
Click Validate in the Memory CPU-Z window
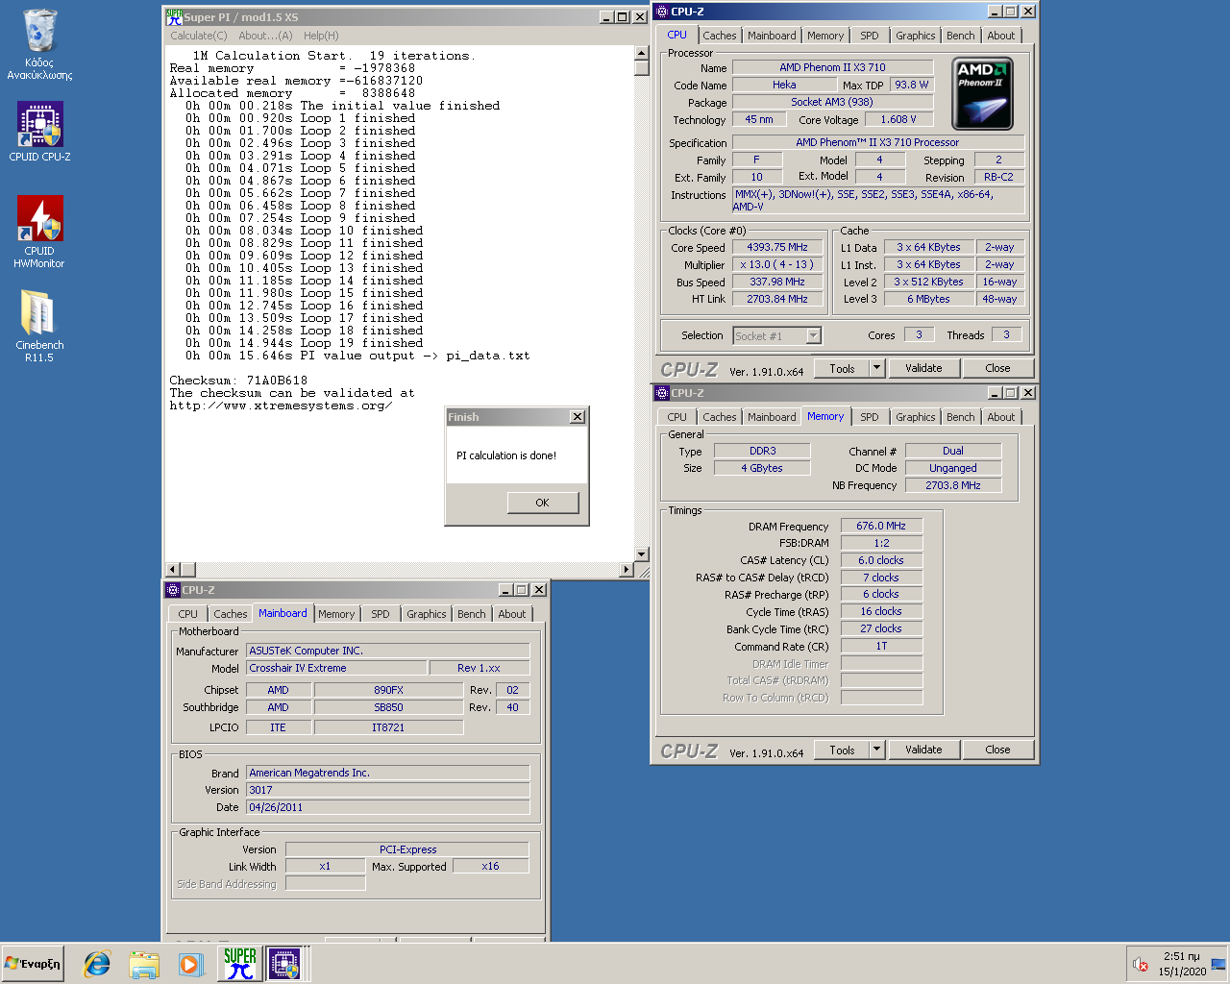pyautogui.click(x=923, y=750)
